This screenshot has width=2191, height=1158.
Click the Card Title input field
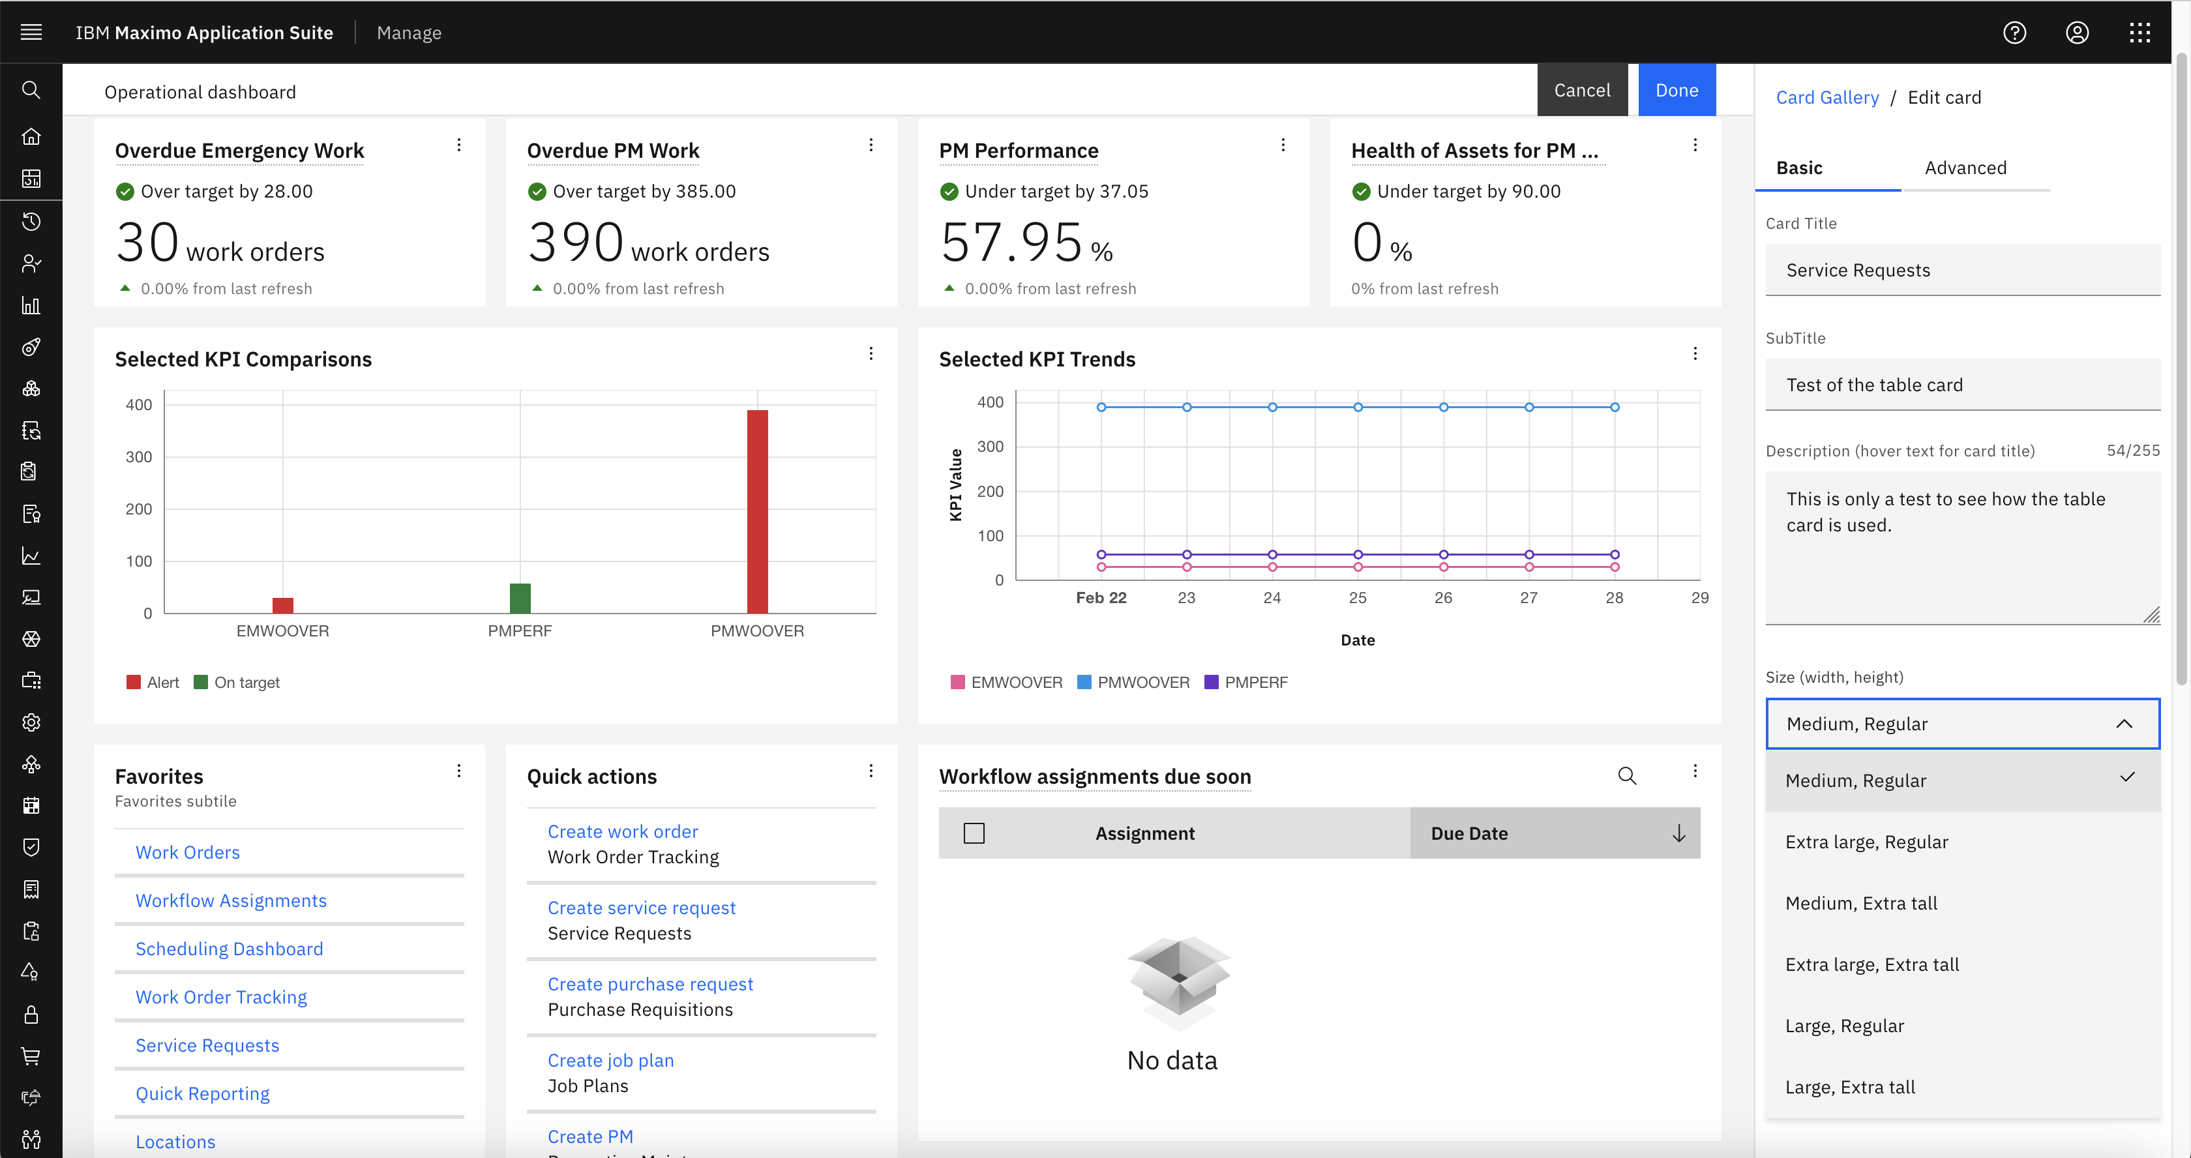(x=1962, y=271)
